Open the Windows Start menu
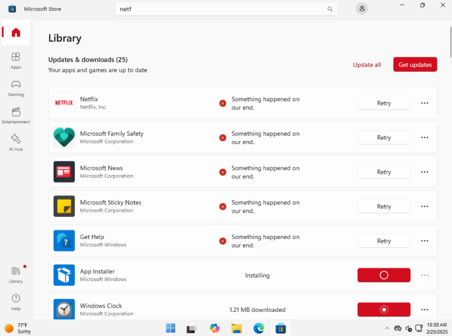This screenshot has width=452, height=336. click(171, 328)
